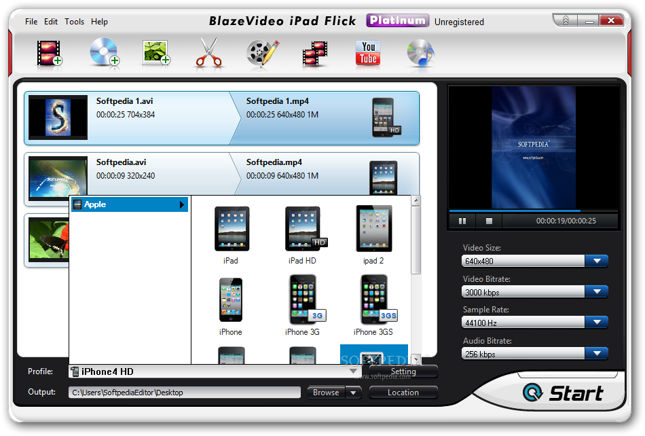Click the Location button
Viewport: 645px width, 436px height.
pyautogui.click(x=403, y=393)
